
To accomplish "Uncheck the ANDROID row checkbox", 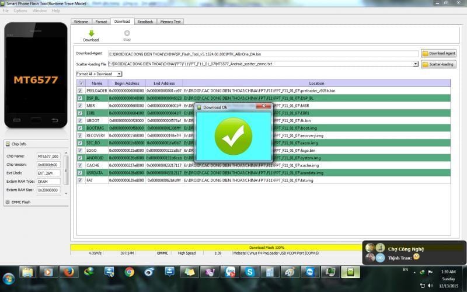I will [x=80, y=158].
